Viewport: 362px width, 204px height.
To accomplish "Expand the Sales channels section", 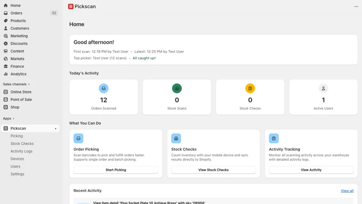I will point(16,84).
